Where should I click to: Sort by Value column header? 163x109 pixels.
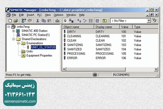(126, 27)
